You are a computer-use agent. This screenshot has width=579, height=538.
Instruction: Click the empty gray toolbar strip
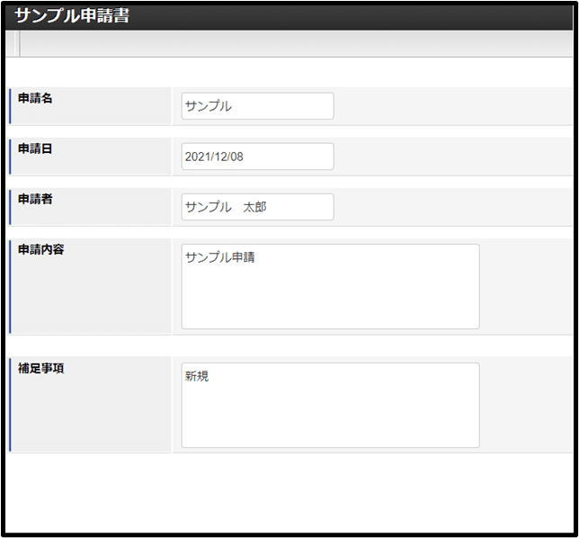(297, 43)
